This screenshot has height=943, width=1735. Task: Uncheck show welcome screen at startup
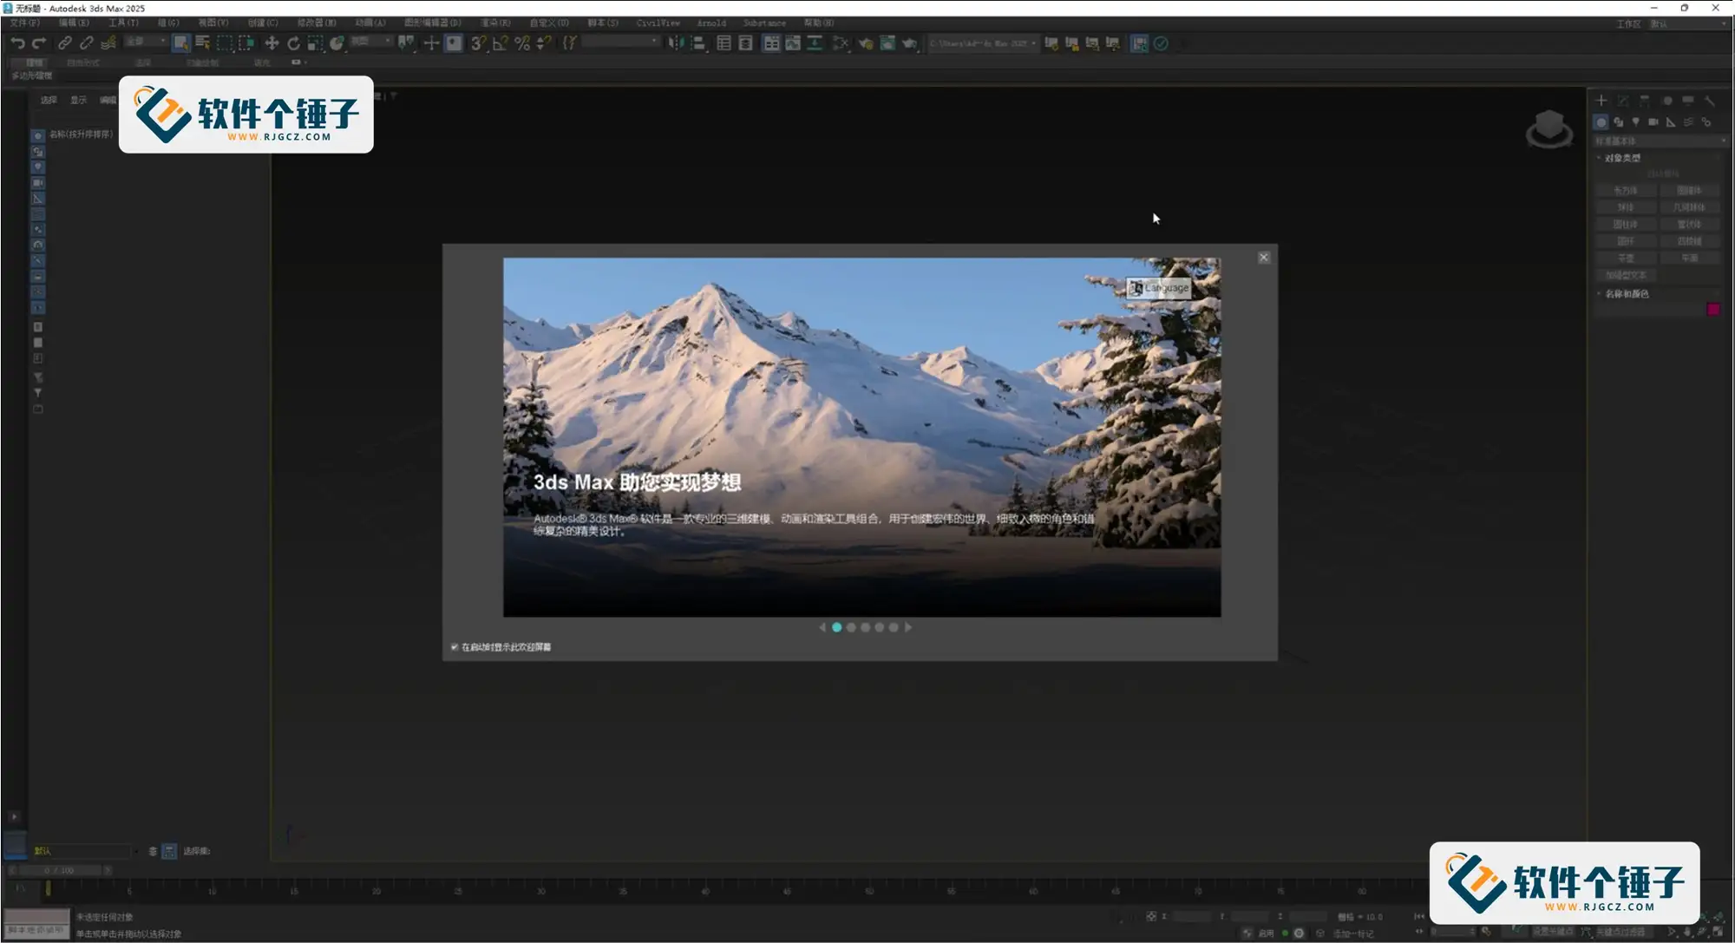(x=455, y=647)
